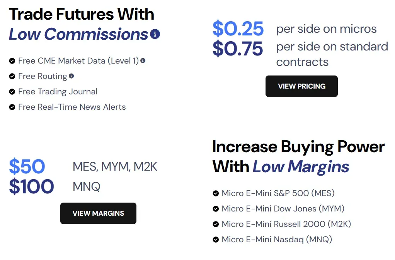Click checkmark icon beside Free Trading Journal
The image size is (395, 260).
[x=12, y=92]
